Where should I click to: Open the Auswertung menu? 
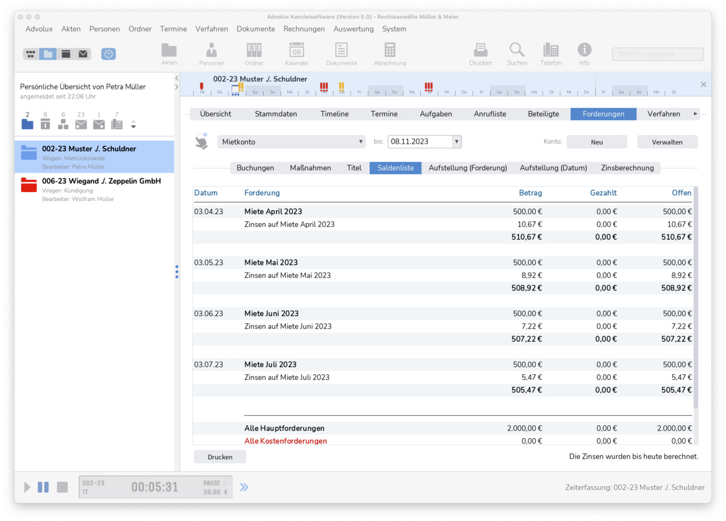click(353, 29)
